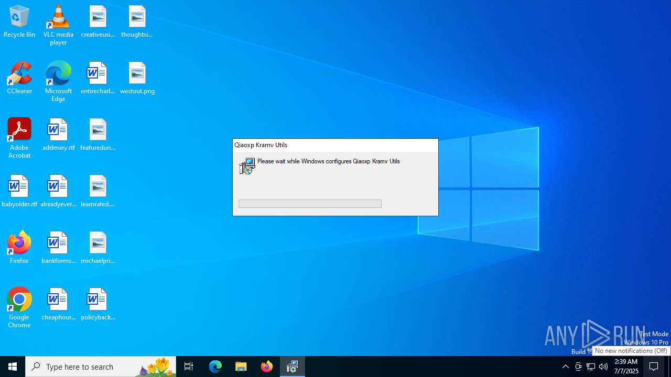Viewport: 671px width, 377px height.
Task: Open Firefox desktop shortcut
Action: click(19, 248)
